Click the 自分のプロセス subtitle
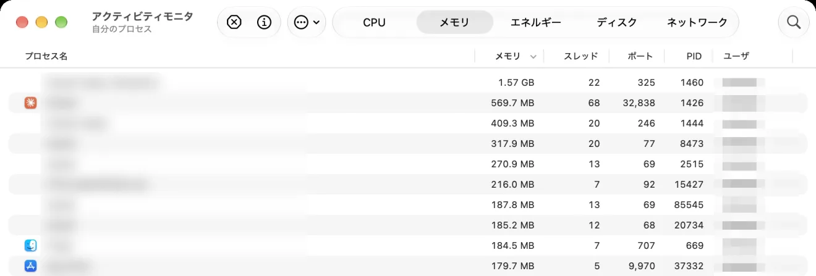816x276 pixels. click(122, 29)
